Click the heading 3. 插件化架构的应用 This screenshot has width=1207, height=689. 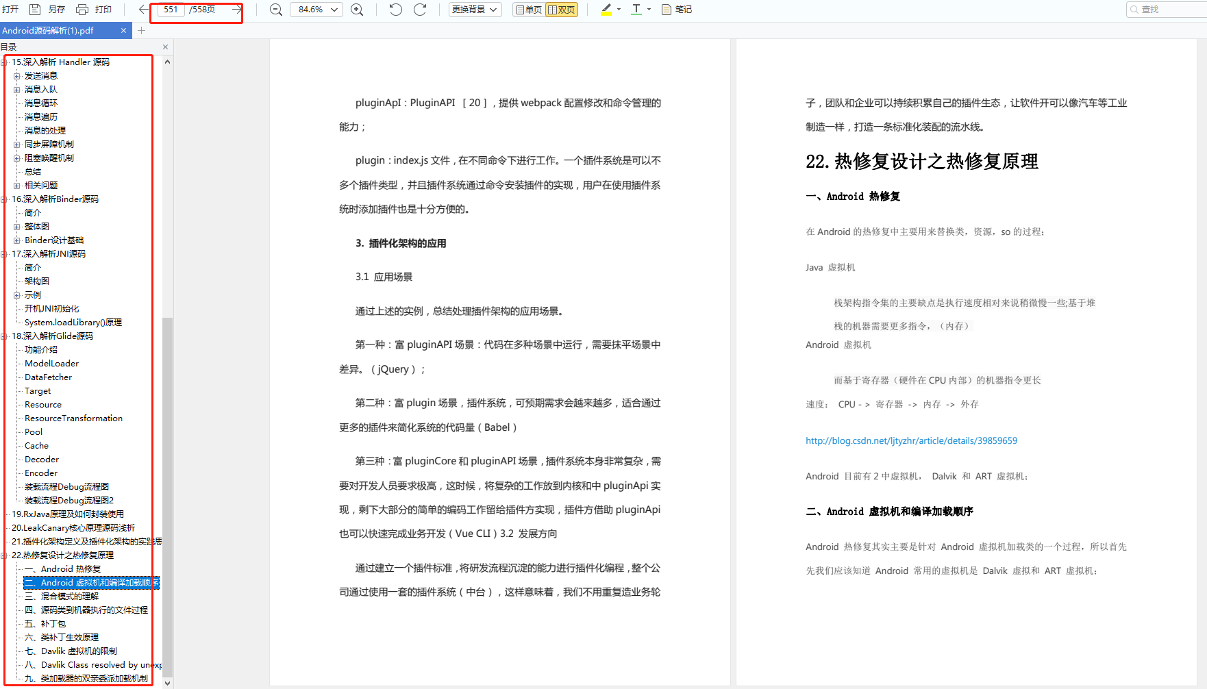pos(401,243)
